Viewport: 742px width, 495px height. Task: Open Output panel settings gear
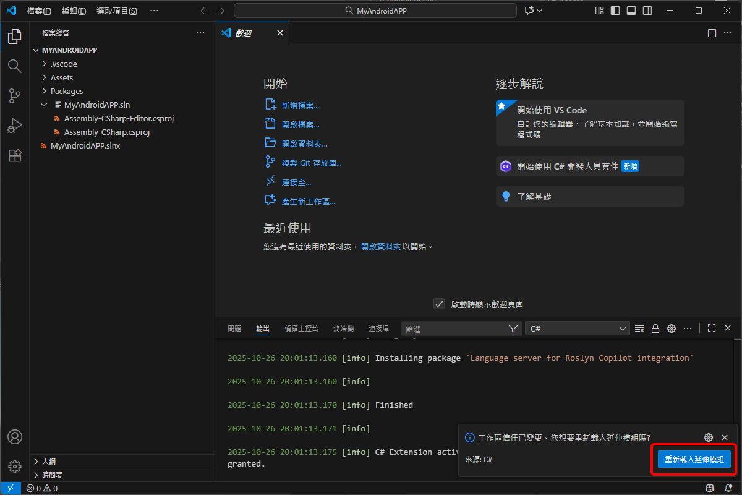pos(672,328)
